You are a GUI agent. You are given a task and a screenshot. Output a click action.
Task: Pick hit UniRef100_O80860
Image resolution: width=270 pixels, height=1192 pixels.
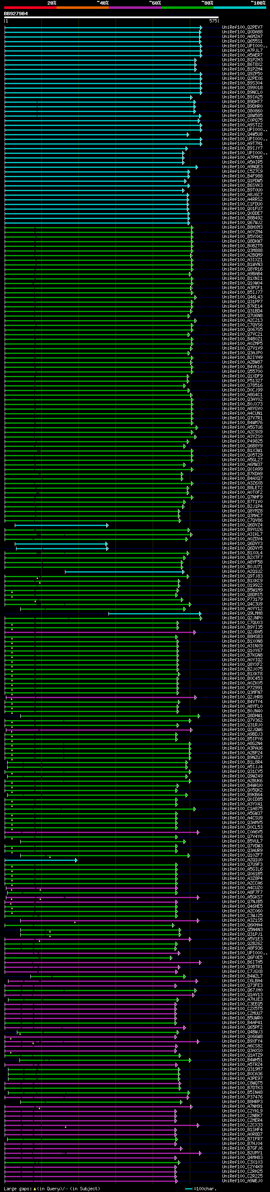click(242, 111)
